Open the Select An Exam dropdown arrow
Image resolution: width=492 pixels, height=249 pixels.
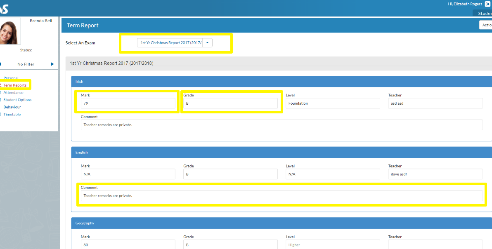tap(207, 43)
